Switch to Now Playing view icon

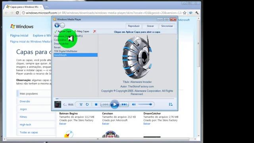tap(171, 104)
